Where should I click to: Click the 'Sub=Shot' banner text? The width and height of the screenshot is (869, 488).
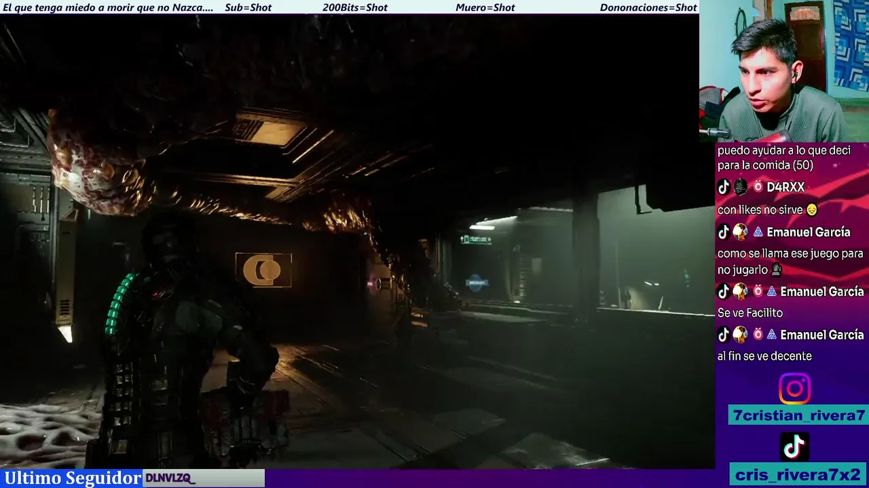click(248, 7)
